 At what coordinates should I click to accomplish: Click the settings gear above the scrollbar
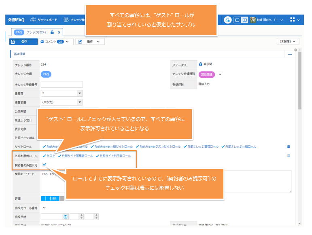click(x=295, y=50)
